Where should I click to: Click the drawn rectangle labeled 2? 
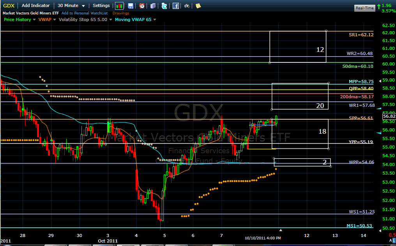tap(302, 163)
